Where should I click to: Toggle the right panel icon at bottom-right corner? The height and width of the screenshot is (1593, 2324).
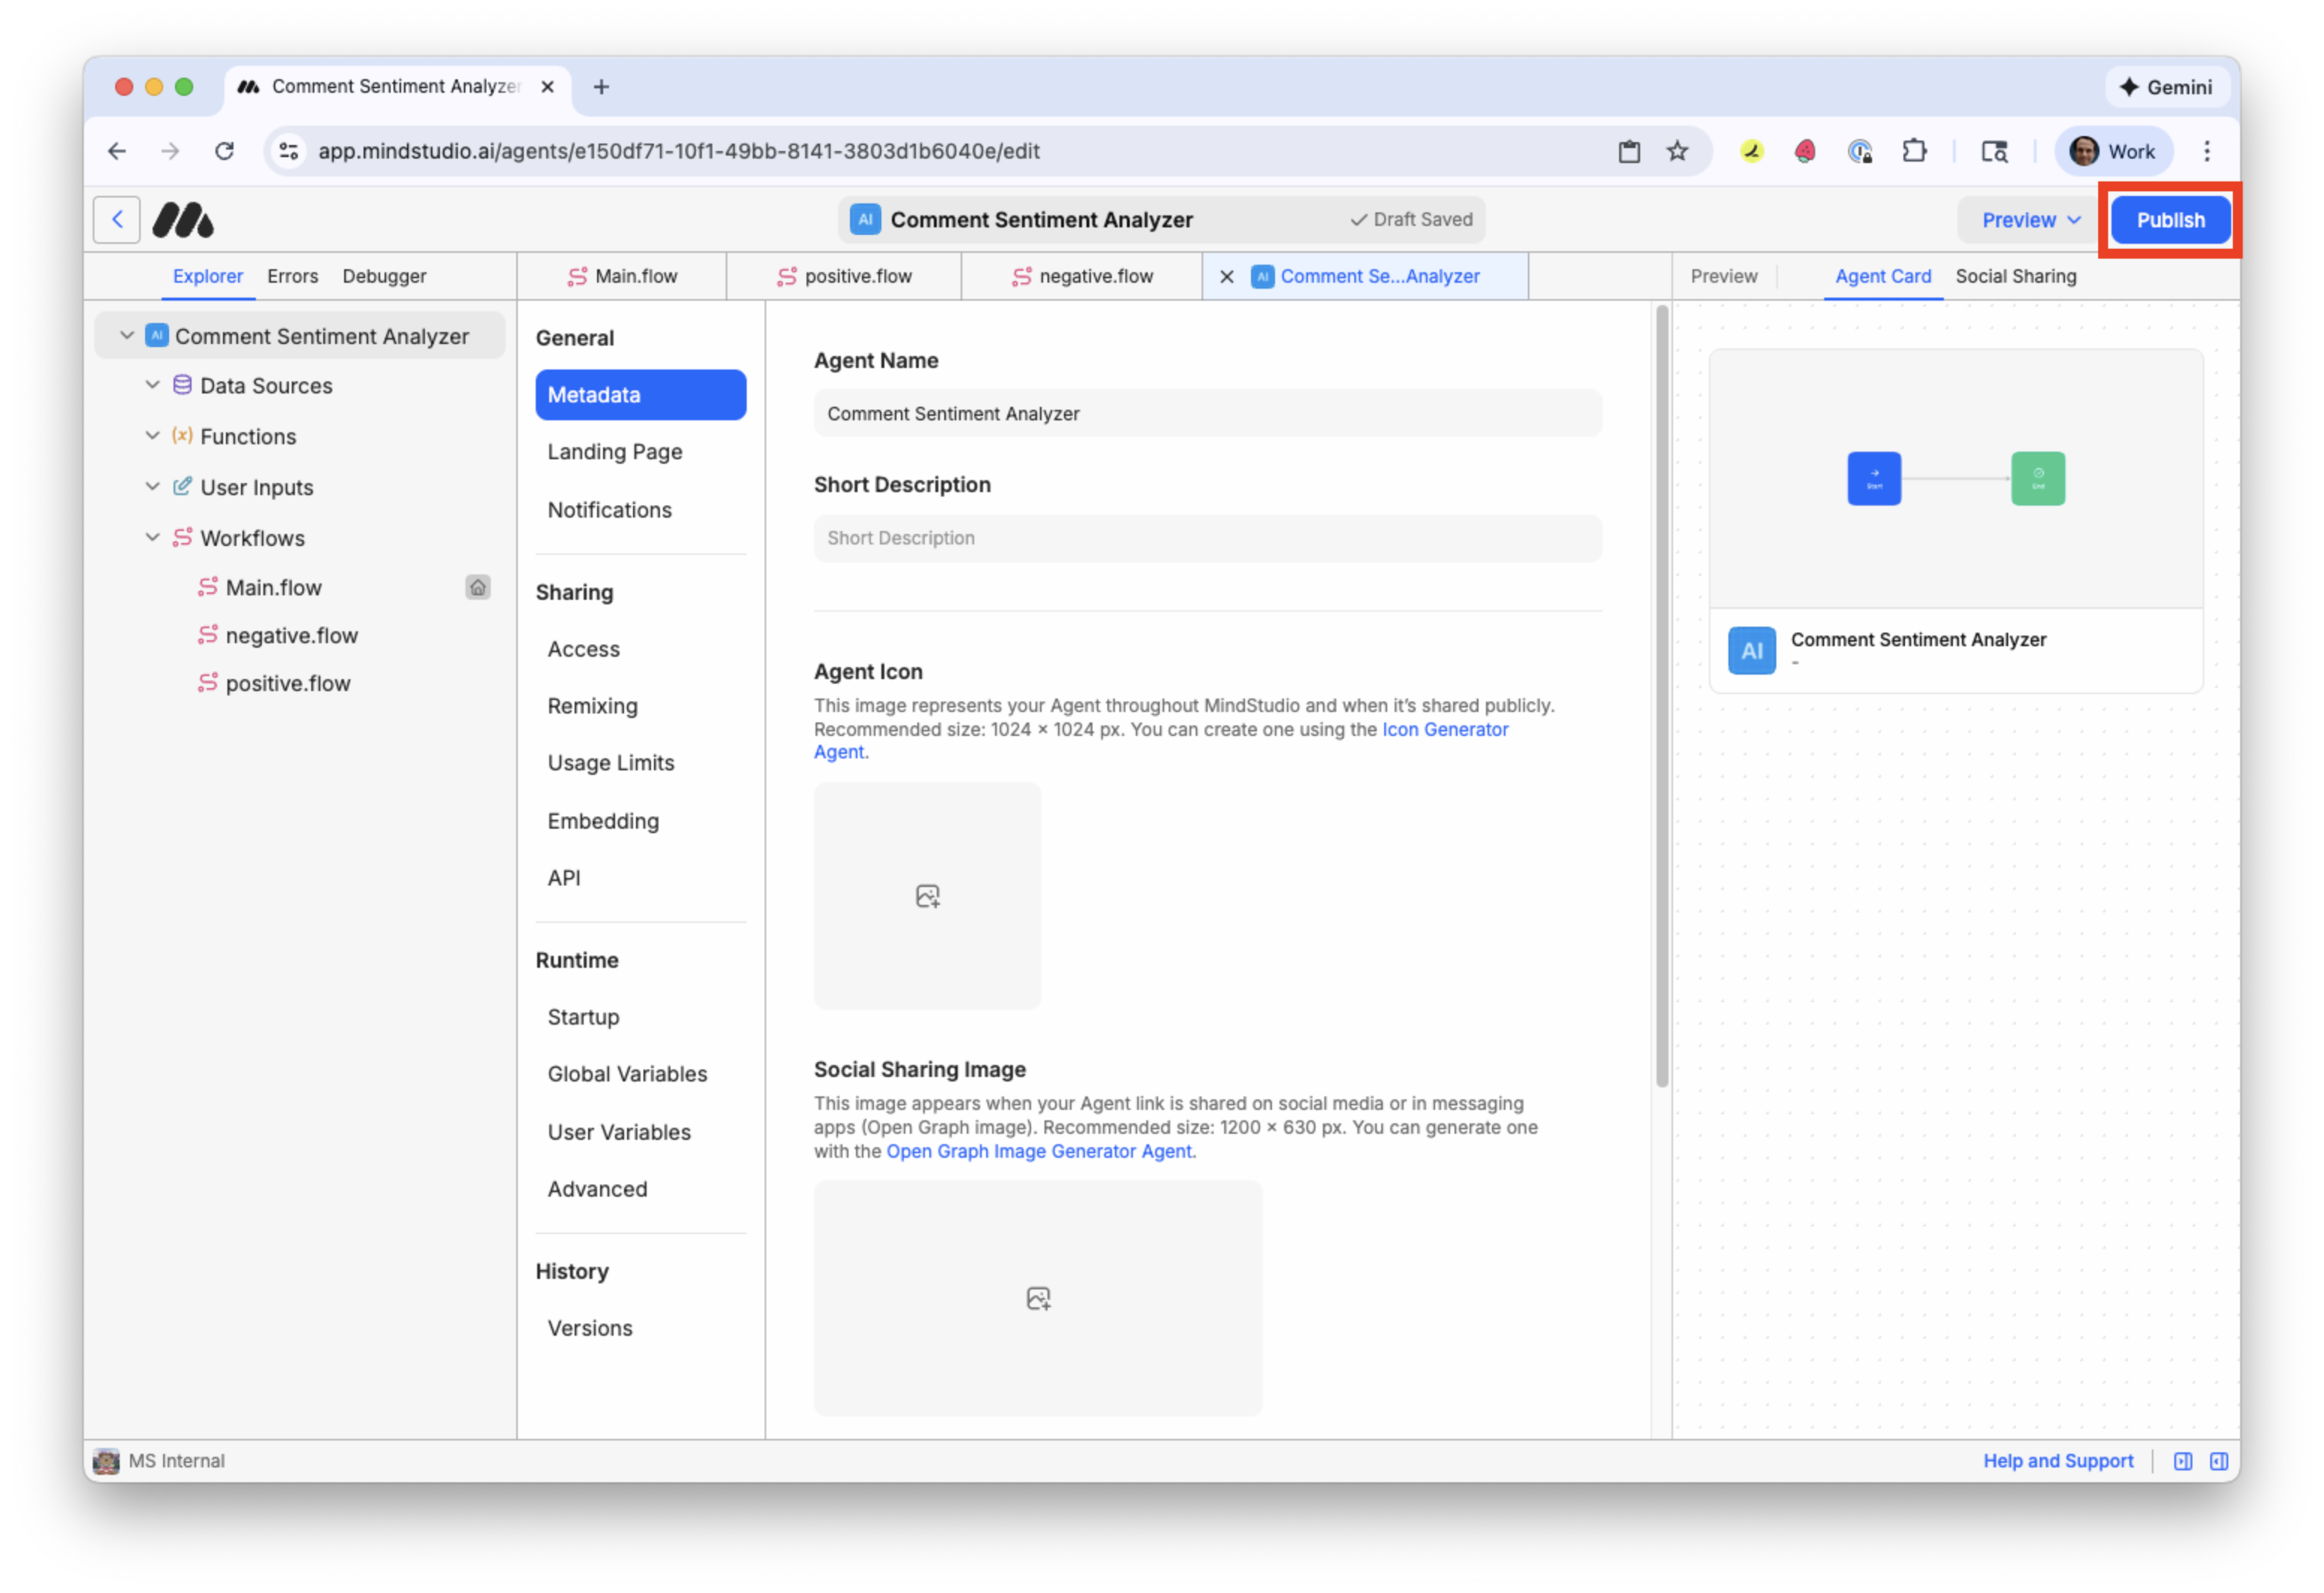point(2219,1460)
